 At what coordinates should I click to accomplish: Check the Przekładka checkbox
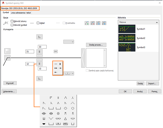(x=64, y=23)
